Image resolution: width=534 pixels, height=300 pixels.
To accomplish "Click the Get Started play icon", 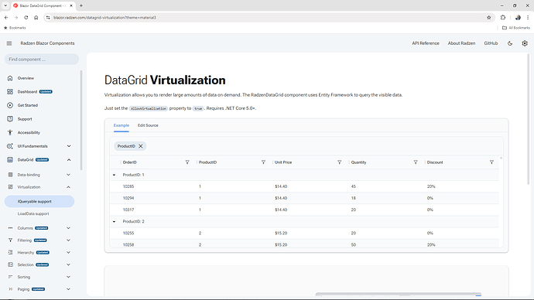I will click(10, 105).
